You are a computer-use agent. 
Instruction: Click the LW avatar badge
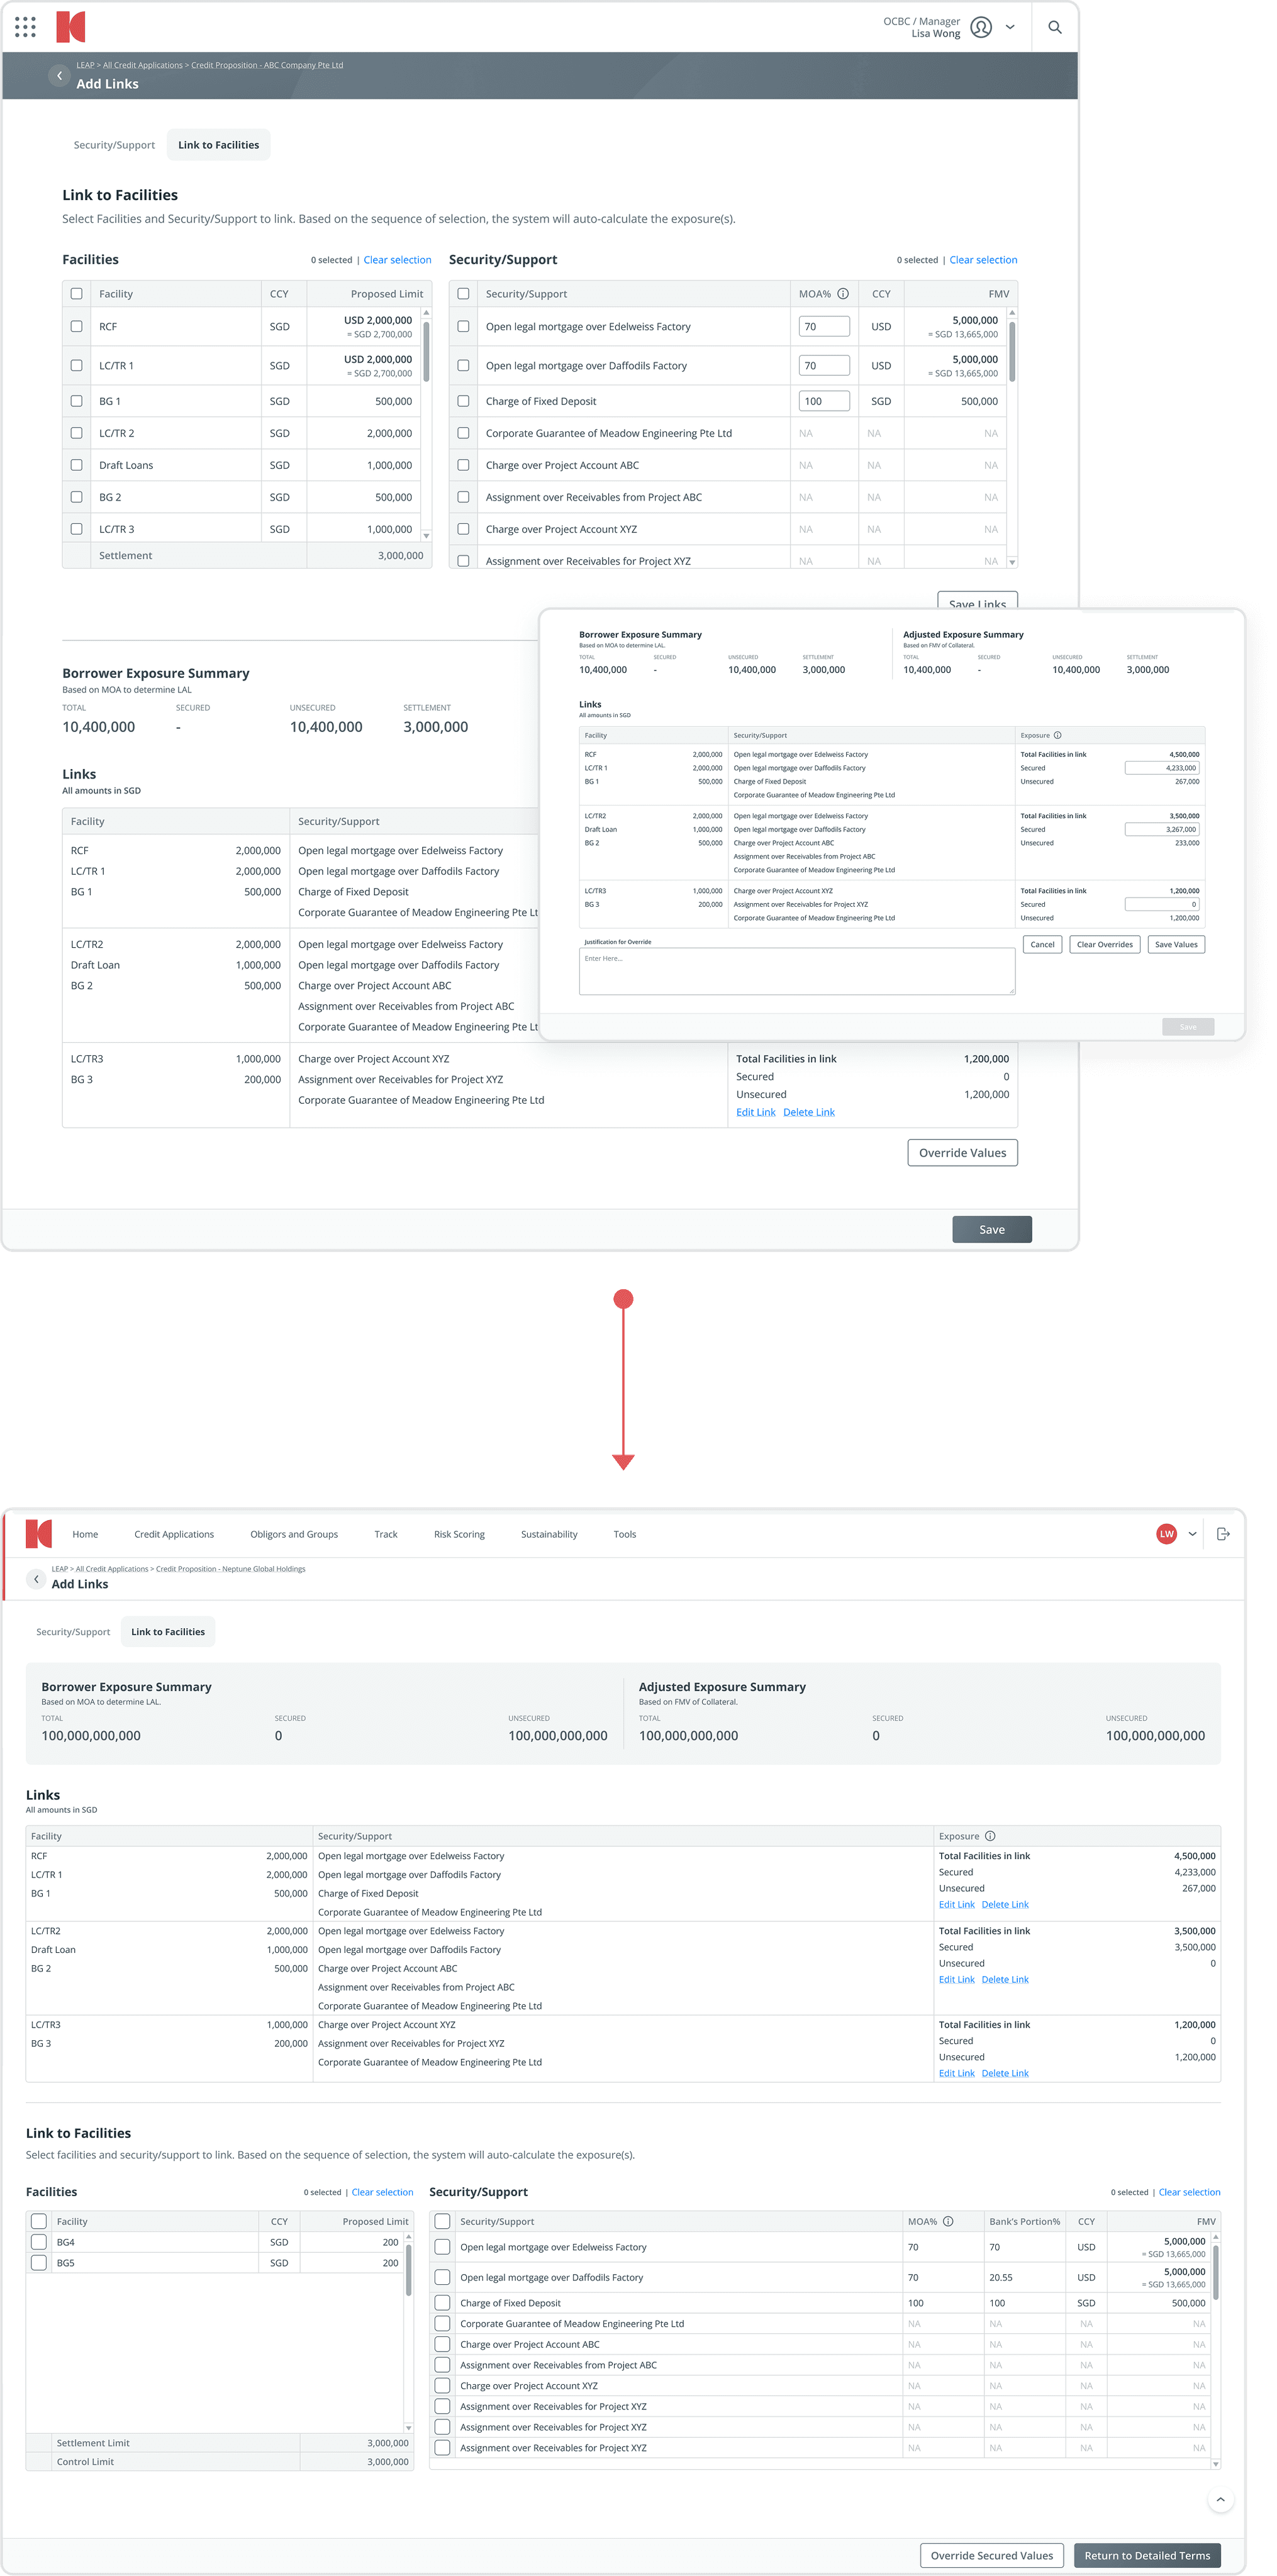1166,1534
